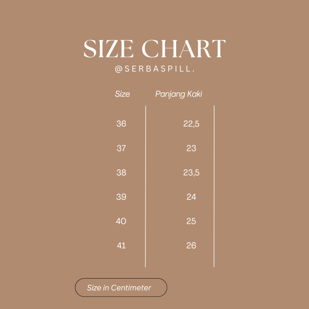The width and height of the screenshot is (309, 309).
Task: Click the foot length 23 for size 37
Action: click(x=191, y=148)
